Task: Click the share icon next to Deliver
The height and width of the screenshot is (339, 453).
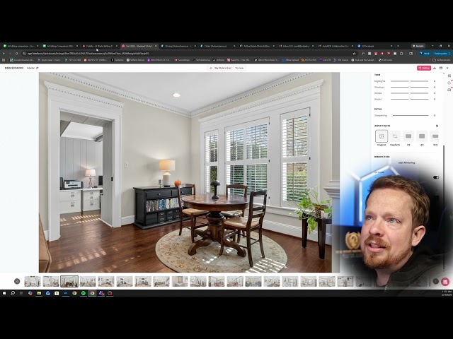Action: (x=435, y=68)
